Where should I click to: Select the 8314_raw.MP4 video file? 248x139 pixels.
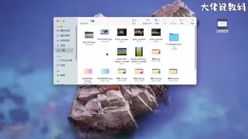(122, 32)
